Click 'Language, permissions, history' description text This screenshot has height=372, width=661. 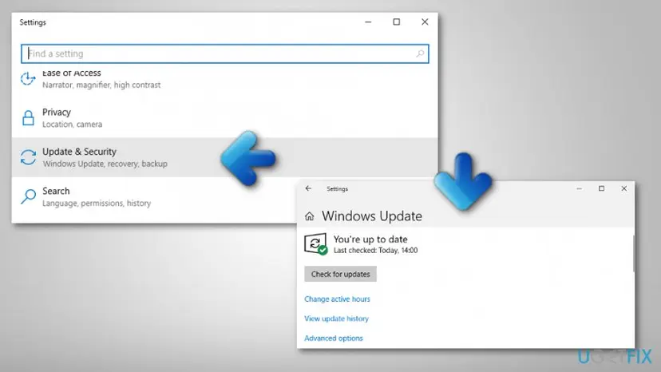97,204
